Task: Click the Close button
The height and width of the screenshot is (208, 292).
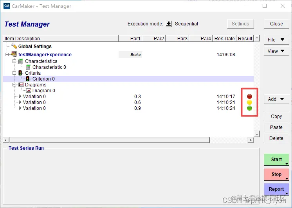Action: [x=276, y=24]
